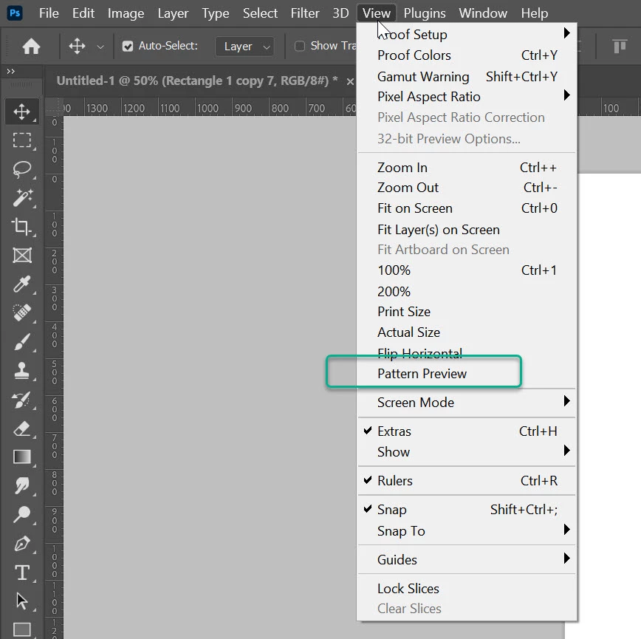This screenshot has width=641, height=639.
Task: Click the align top edges icon
Action: (620, 47)
